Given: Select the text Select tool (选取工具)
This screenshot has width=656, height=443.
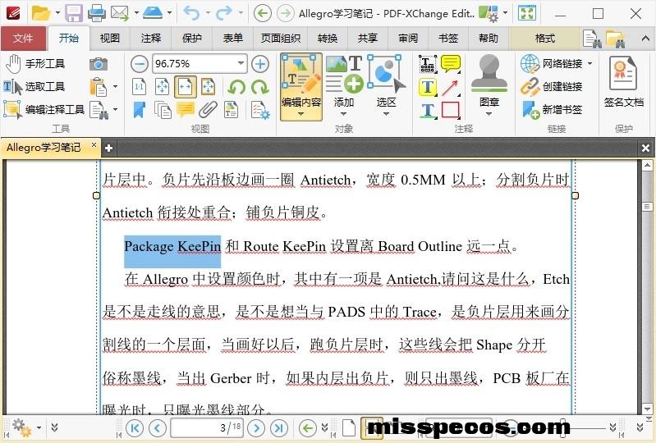Looking at the screenshot, I should 34,86.
